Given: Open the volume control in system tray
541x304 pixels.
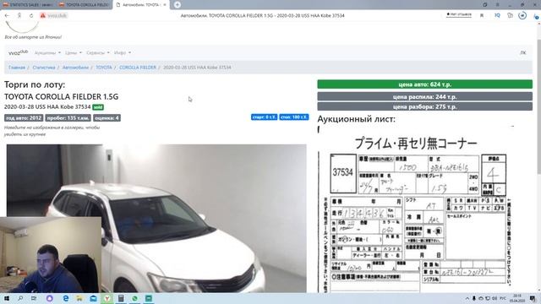Looking at the screenshot, I should tap(495, 298).
